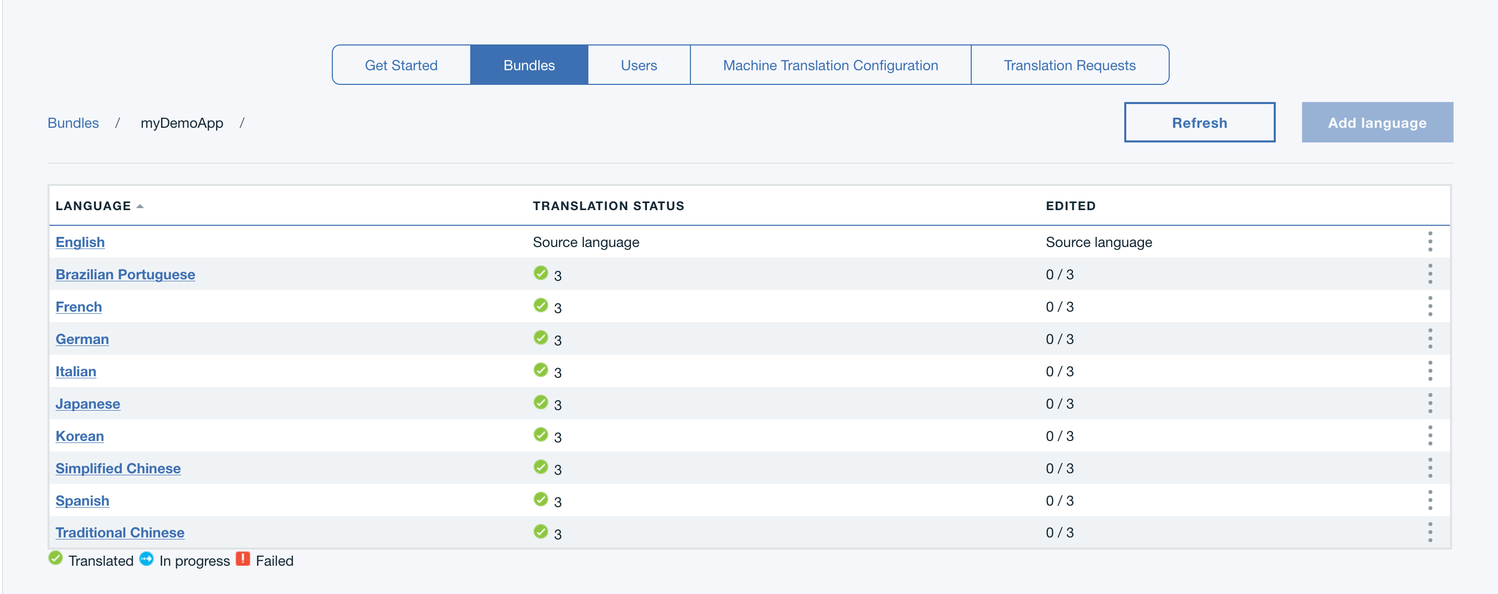Open the overflow menu for German row

click(1430, 338)
